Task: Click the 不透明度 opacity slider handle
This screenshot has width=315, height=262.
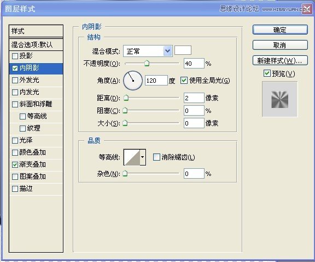Action: pos(147,63)
